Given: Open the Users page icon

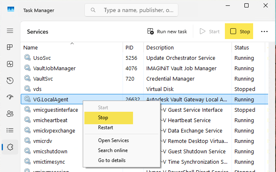Looking at the screenshot, I should (x=10, y=114).
